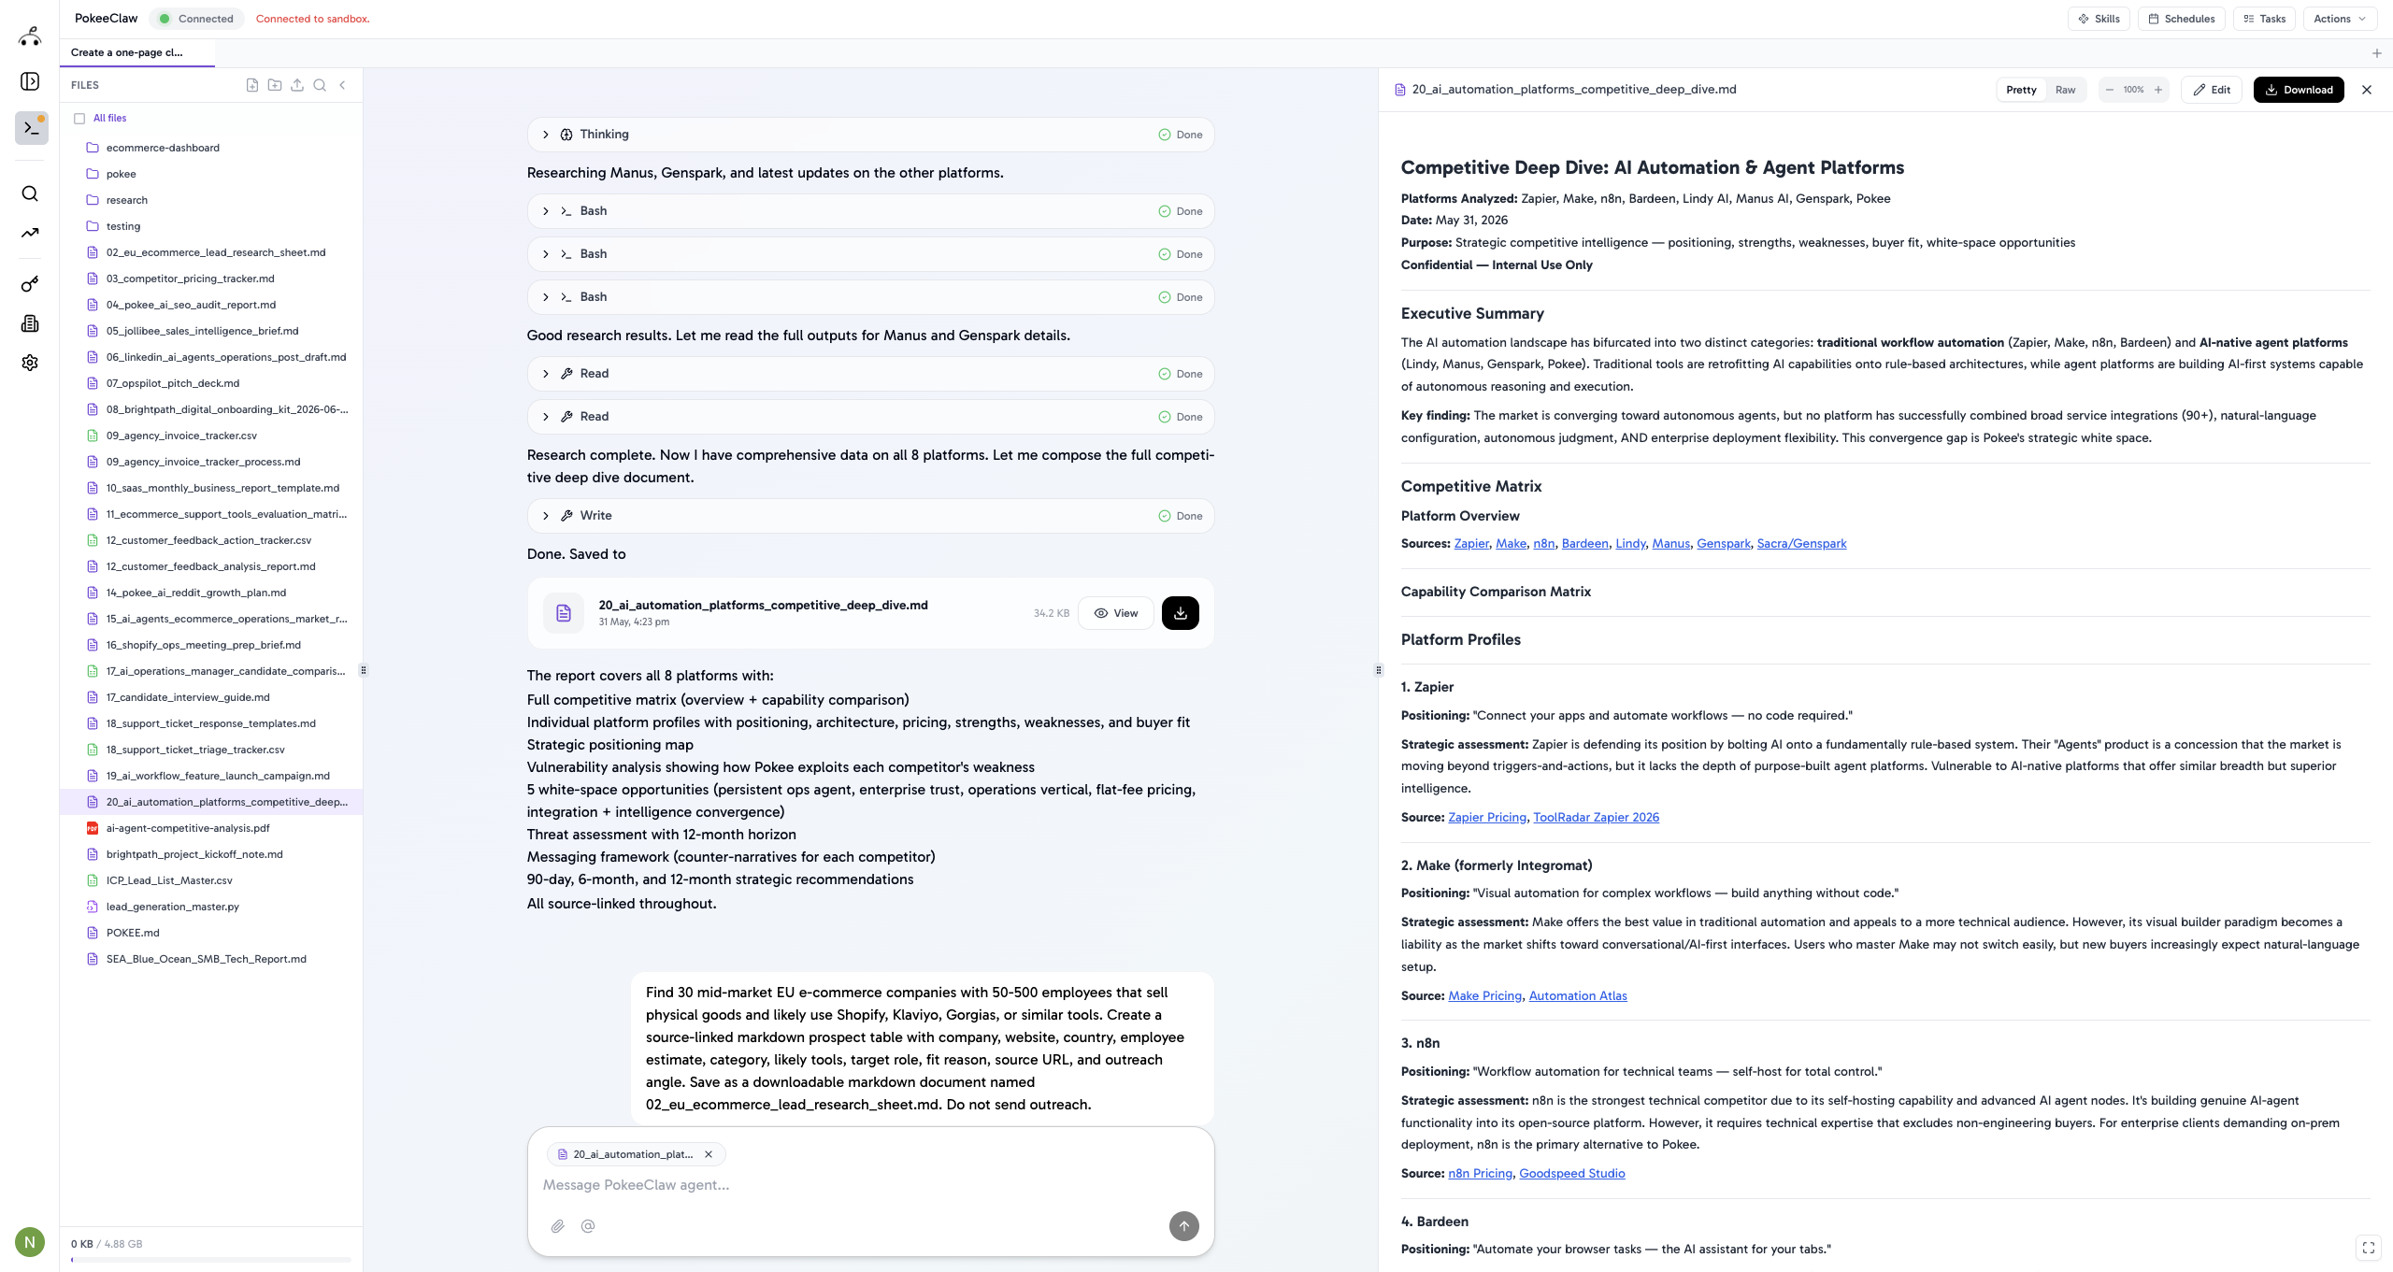
Task: Toggle the All files checkbox
Action: (x=79, y=119)
